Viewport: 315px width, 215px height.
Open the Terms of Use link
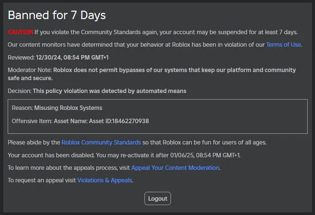tap(283, 44)
